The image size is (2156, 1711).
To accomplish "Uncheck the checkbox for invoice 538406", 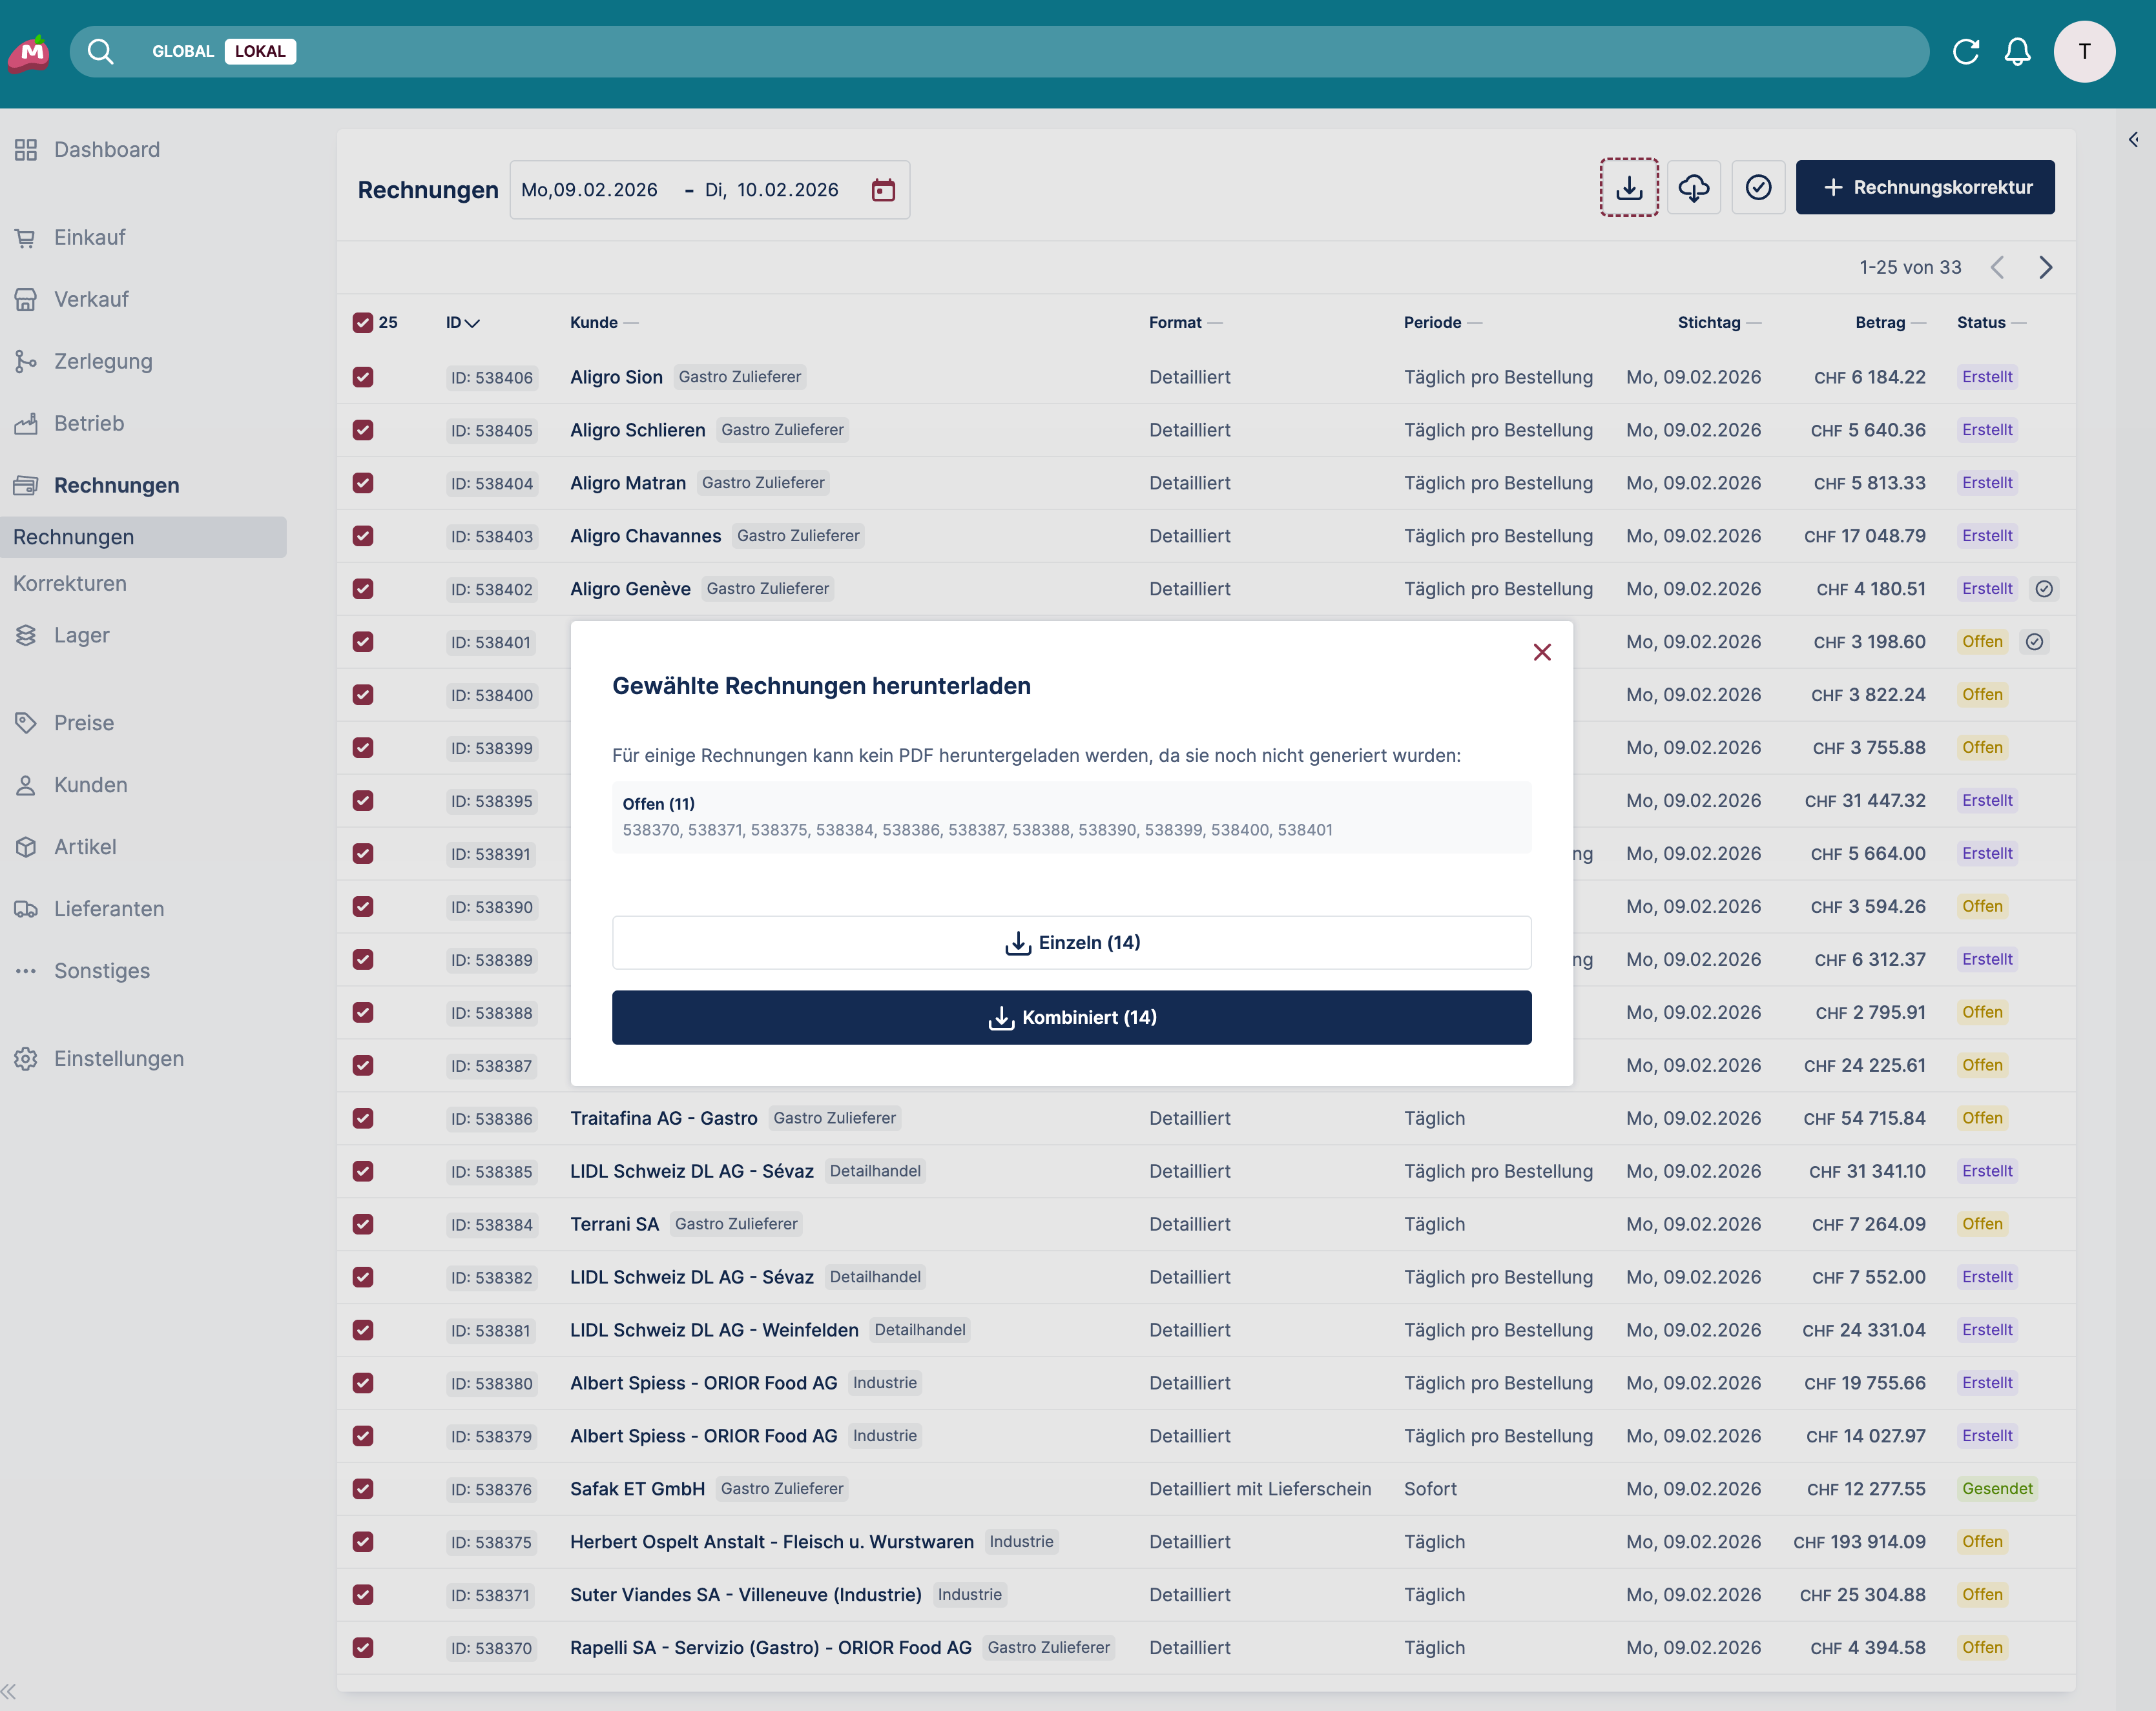I will tap(363, 377).
